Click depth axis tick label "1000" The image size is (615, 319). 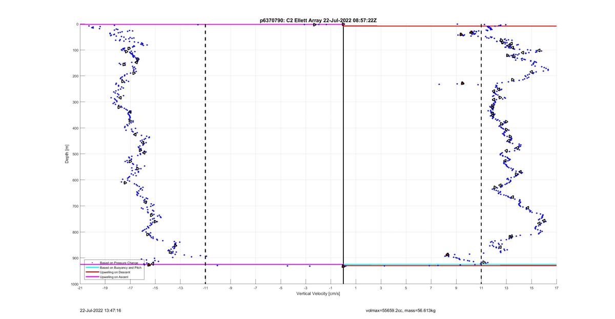click(74, 284)
